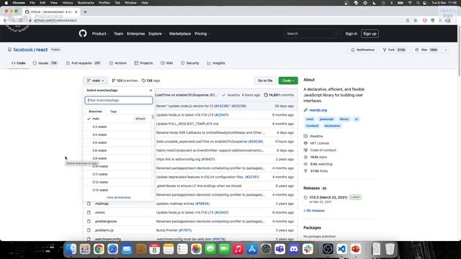461x259 pixels.
Task: Open App Store in the dock
Action: (x=252, y=249)
